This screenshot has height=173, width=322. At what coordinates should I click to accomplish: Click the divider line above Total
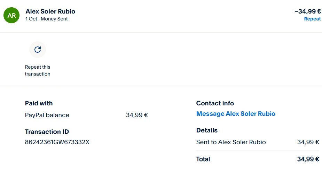point(258,150)
